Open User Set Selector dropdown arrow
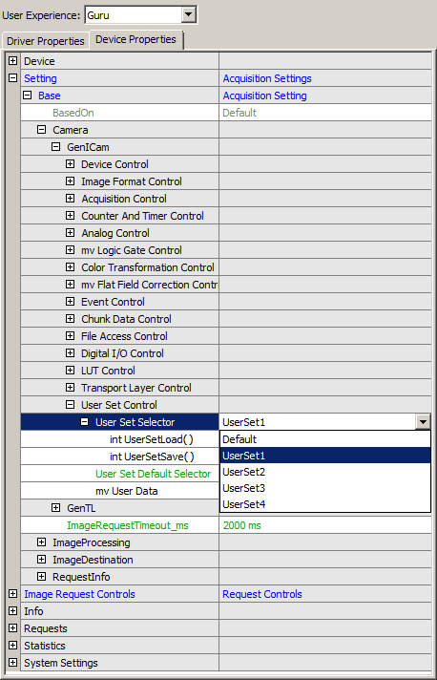437x680 pixels. (423, 421)
